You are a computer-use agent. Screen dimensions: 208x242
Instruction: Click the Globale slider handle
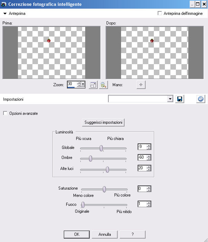[x=101, y=148]
